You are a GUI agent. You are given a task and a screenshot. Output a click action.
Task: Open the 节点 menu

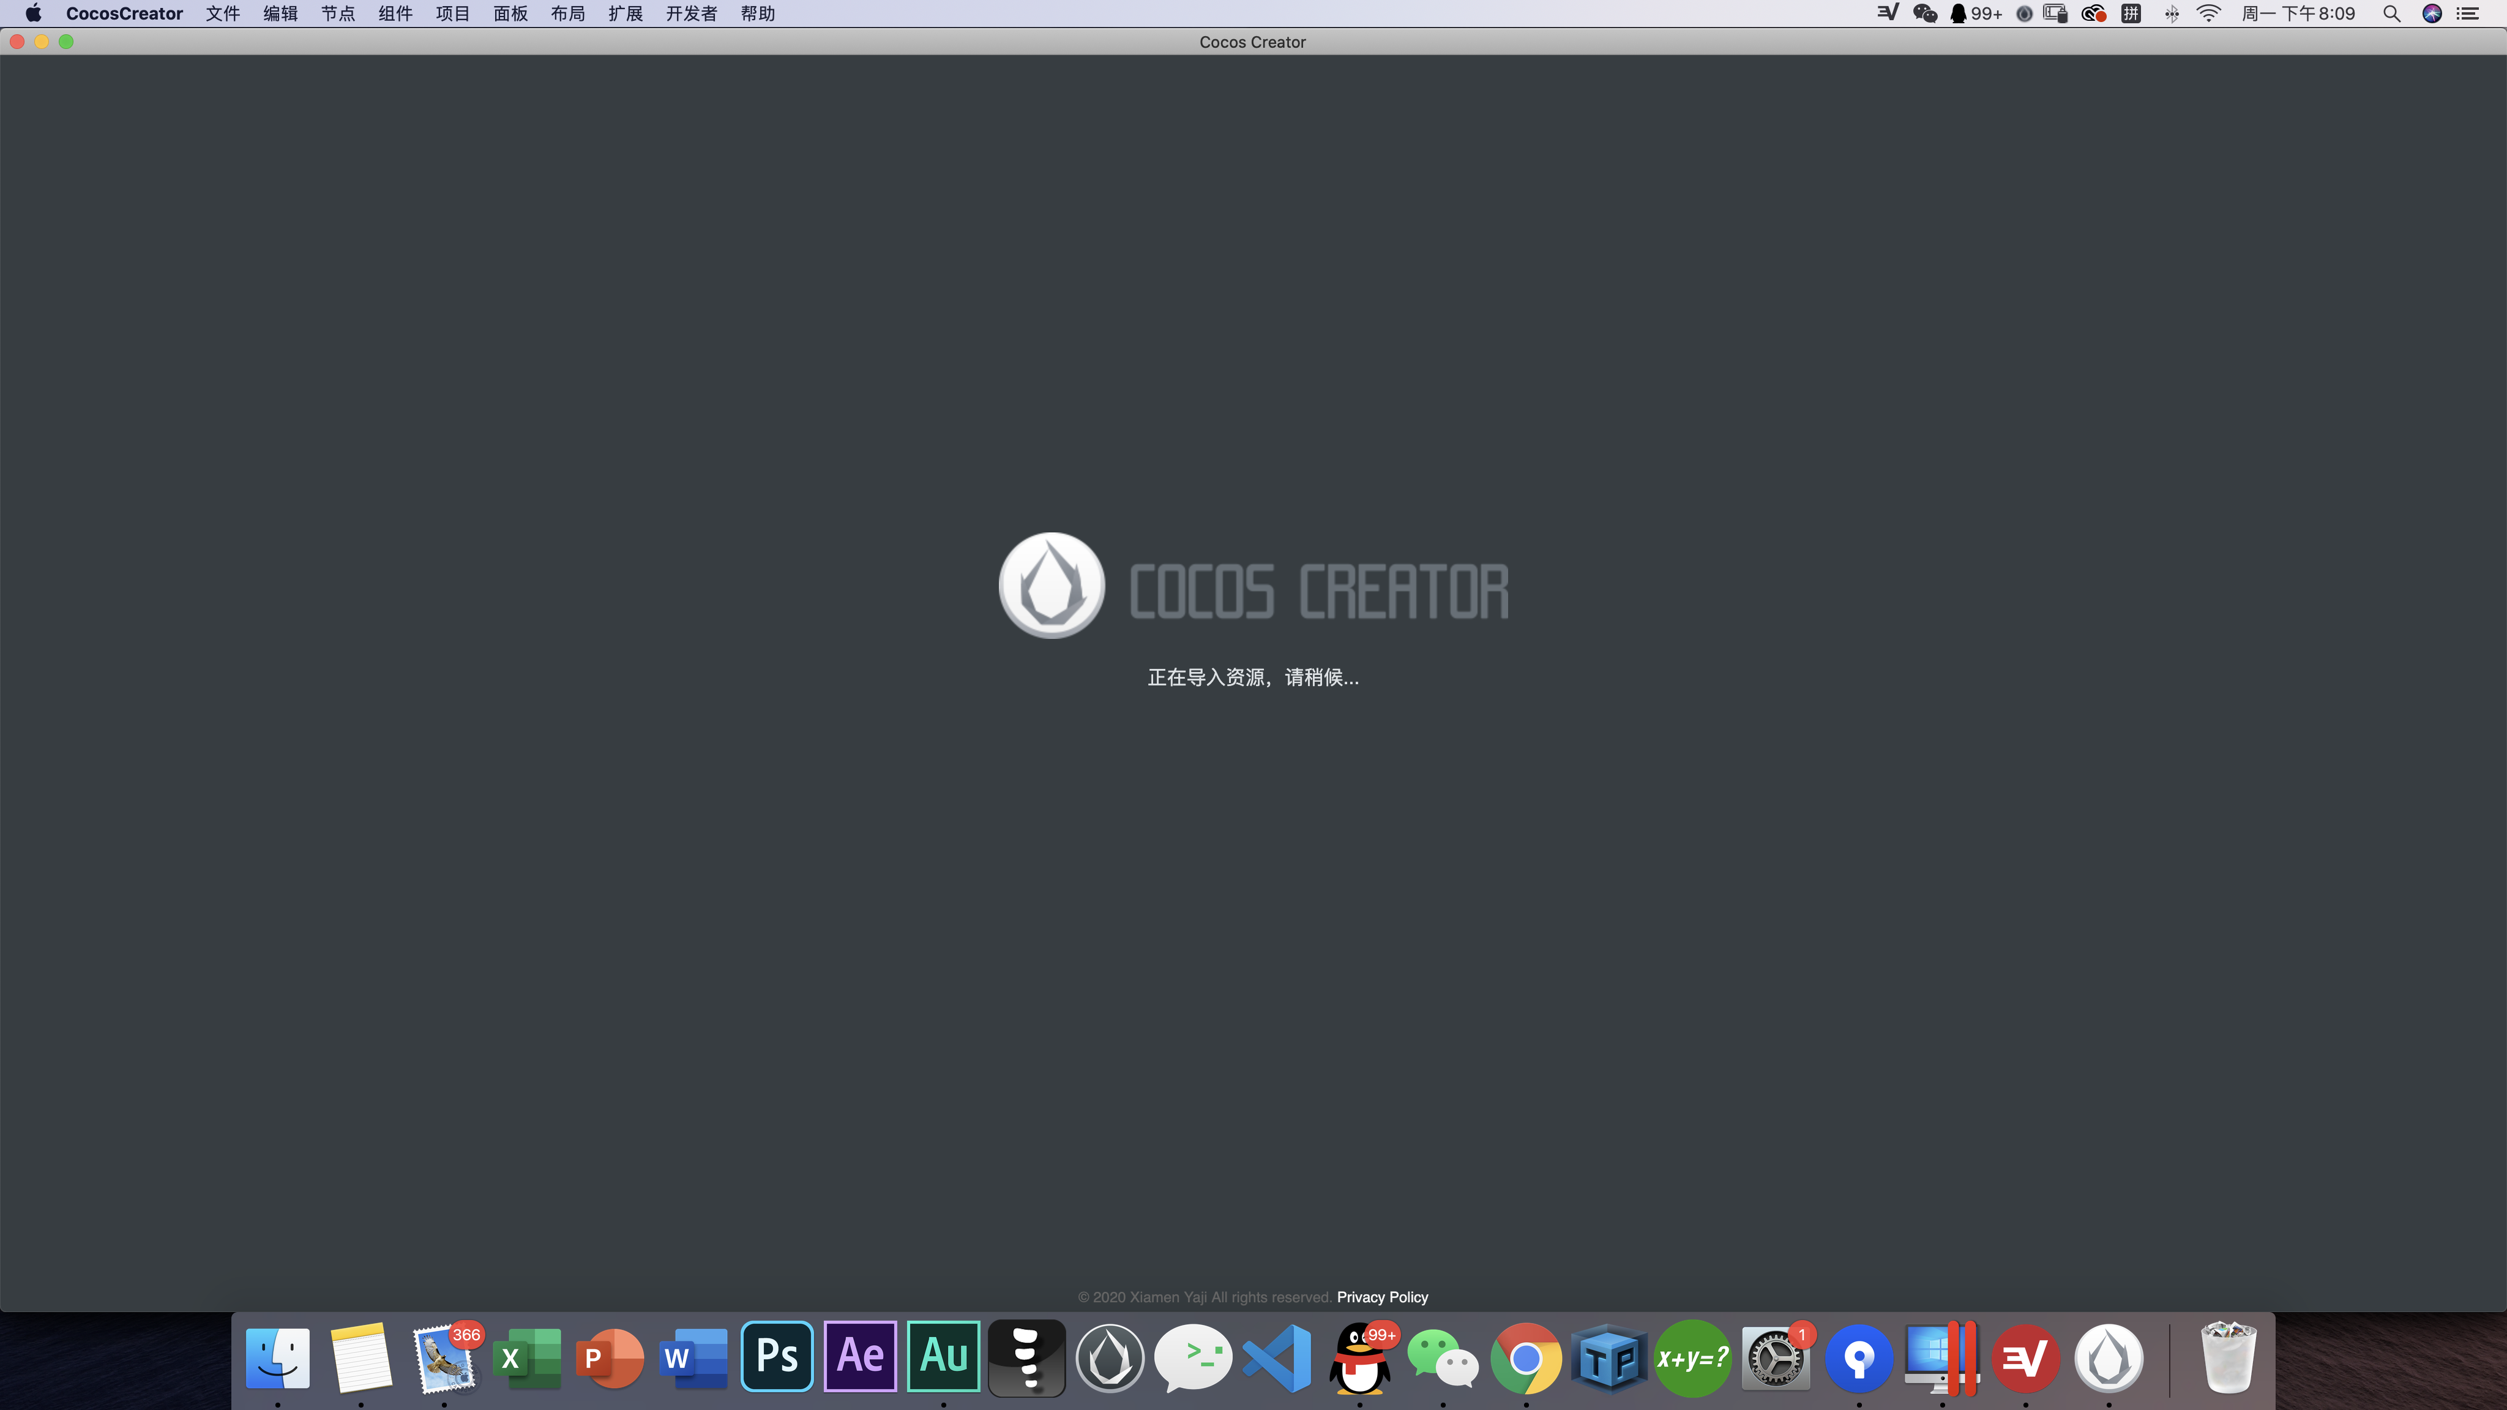tap(338, 13)
